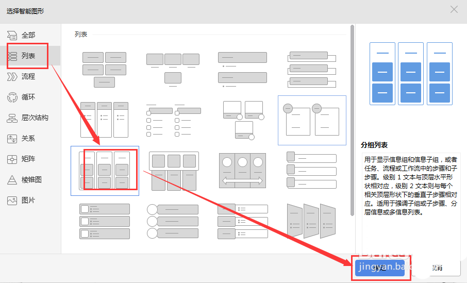Choose the trapezoid list layout

(311, 221)
